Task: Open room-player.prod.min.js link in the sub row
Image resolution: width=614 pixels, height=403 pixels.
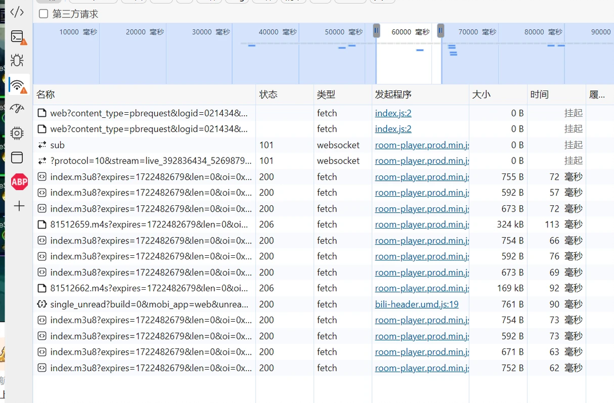Action: 422,145
